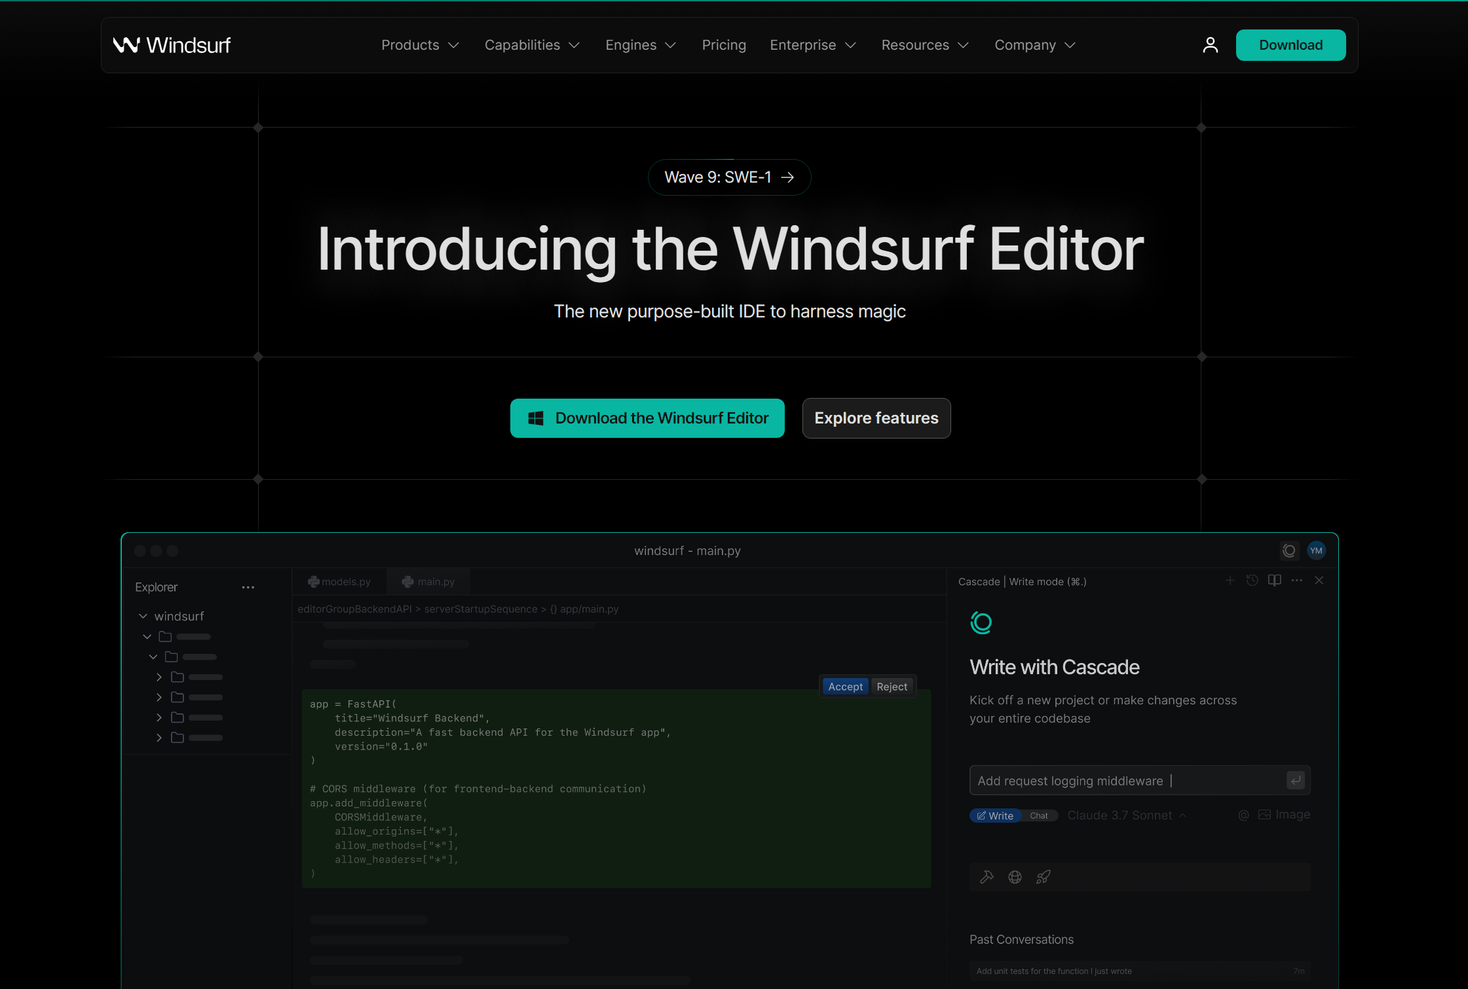Expand the Products menu
Image resolution: width=1468 pixels, height=989 pixels.
pos(420,45)
